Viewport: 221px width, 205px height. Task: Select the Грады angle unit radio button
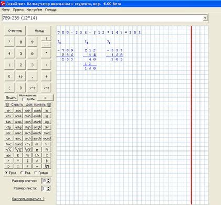(36, 172)
